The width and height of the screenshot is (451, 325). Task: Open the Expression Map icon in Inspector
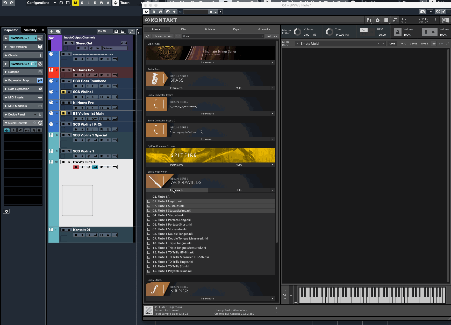(x=40, y=80)
